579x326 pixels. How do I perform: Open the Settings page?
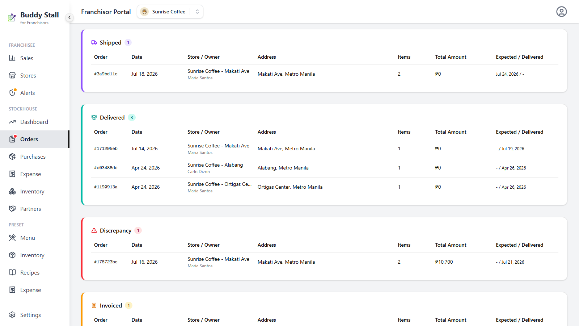35,315
